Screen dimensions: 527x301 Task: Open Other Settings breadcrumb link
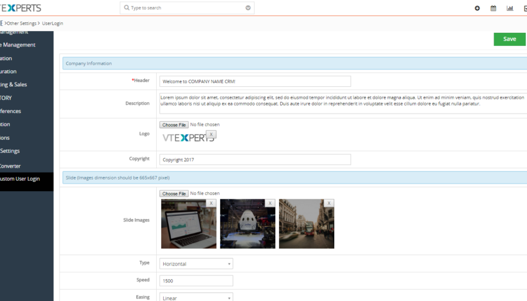(x=22, y=23)
